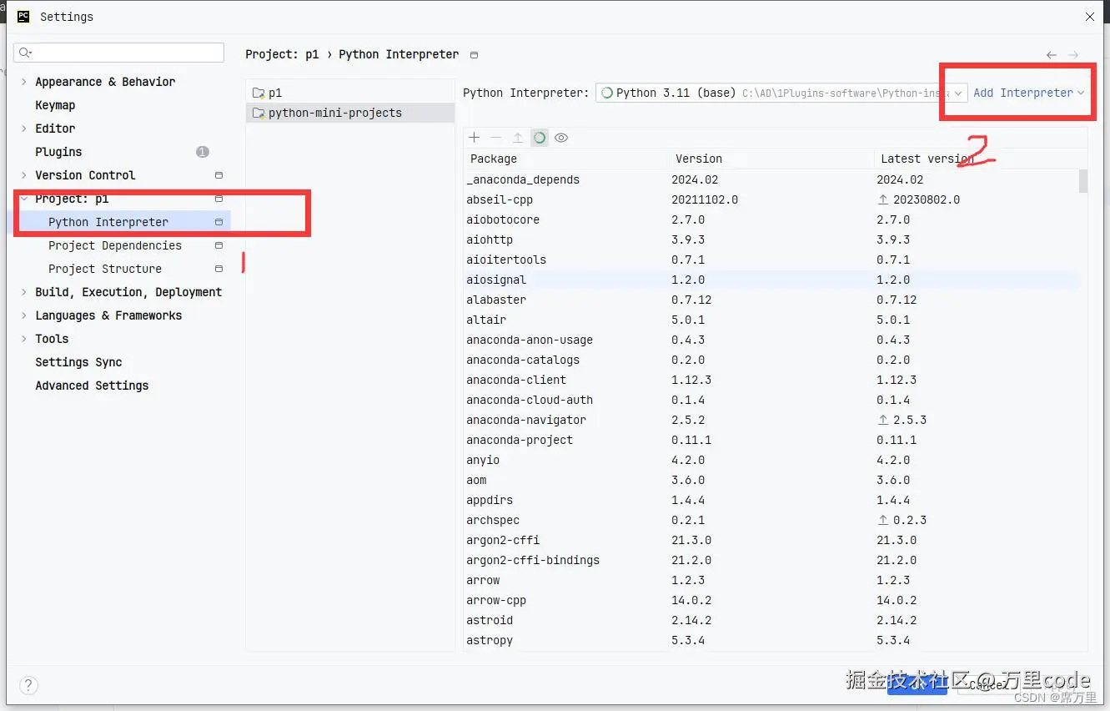Select Python Interpreter settings page

(108, 222)
